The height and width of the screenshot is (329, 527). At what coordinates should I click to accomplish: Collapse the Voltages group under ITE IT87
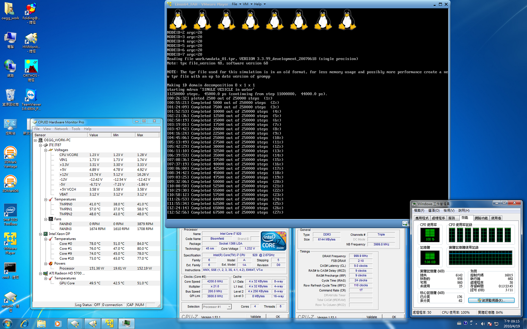pyautogui.click(x=45, y=150)
